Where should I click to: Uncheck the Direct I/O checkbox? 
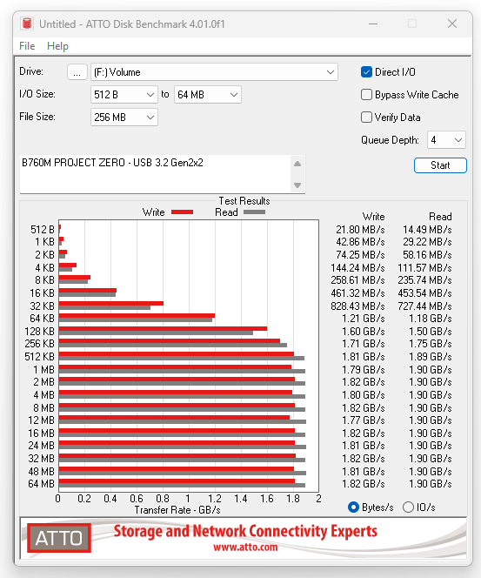click(x=366, y=72)
